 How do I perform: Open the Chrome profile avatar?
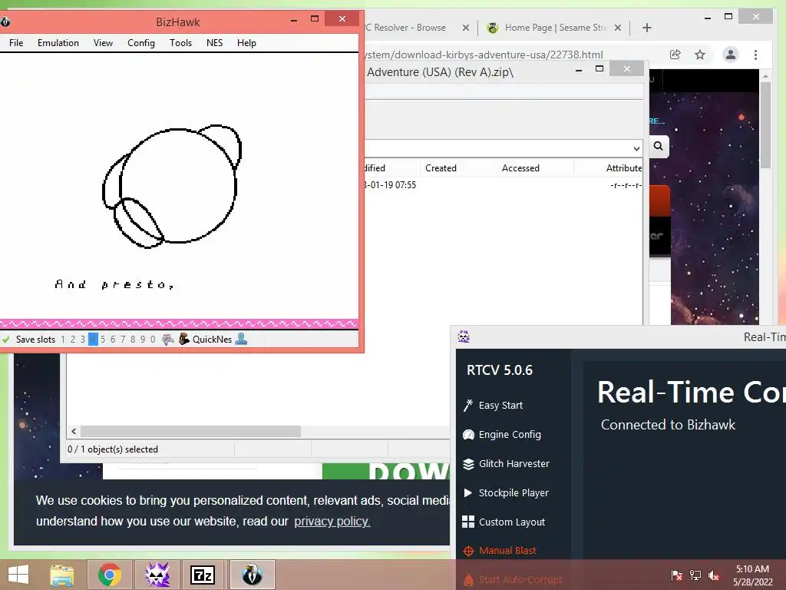pyautogui.click(x=731, y=55)
